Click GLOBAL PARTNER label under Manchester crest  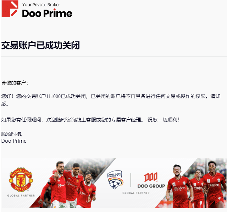click(x=21, y=196)
